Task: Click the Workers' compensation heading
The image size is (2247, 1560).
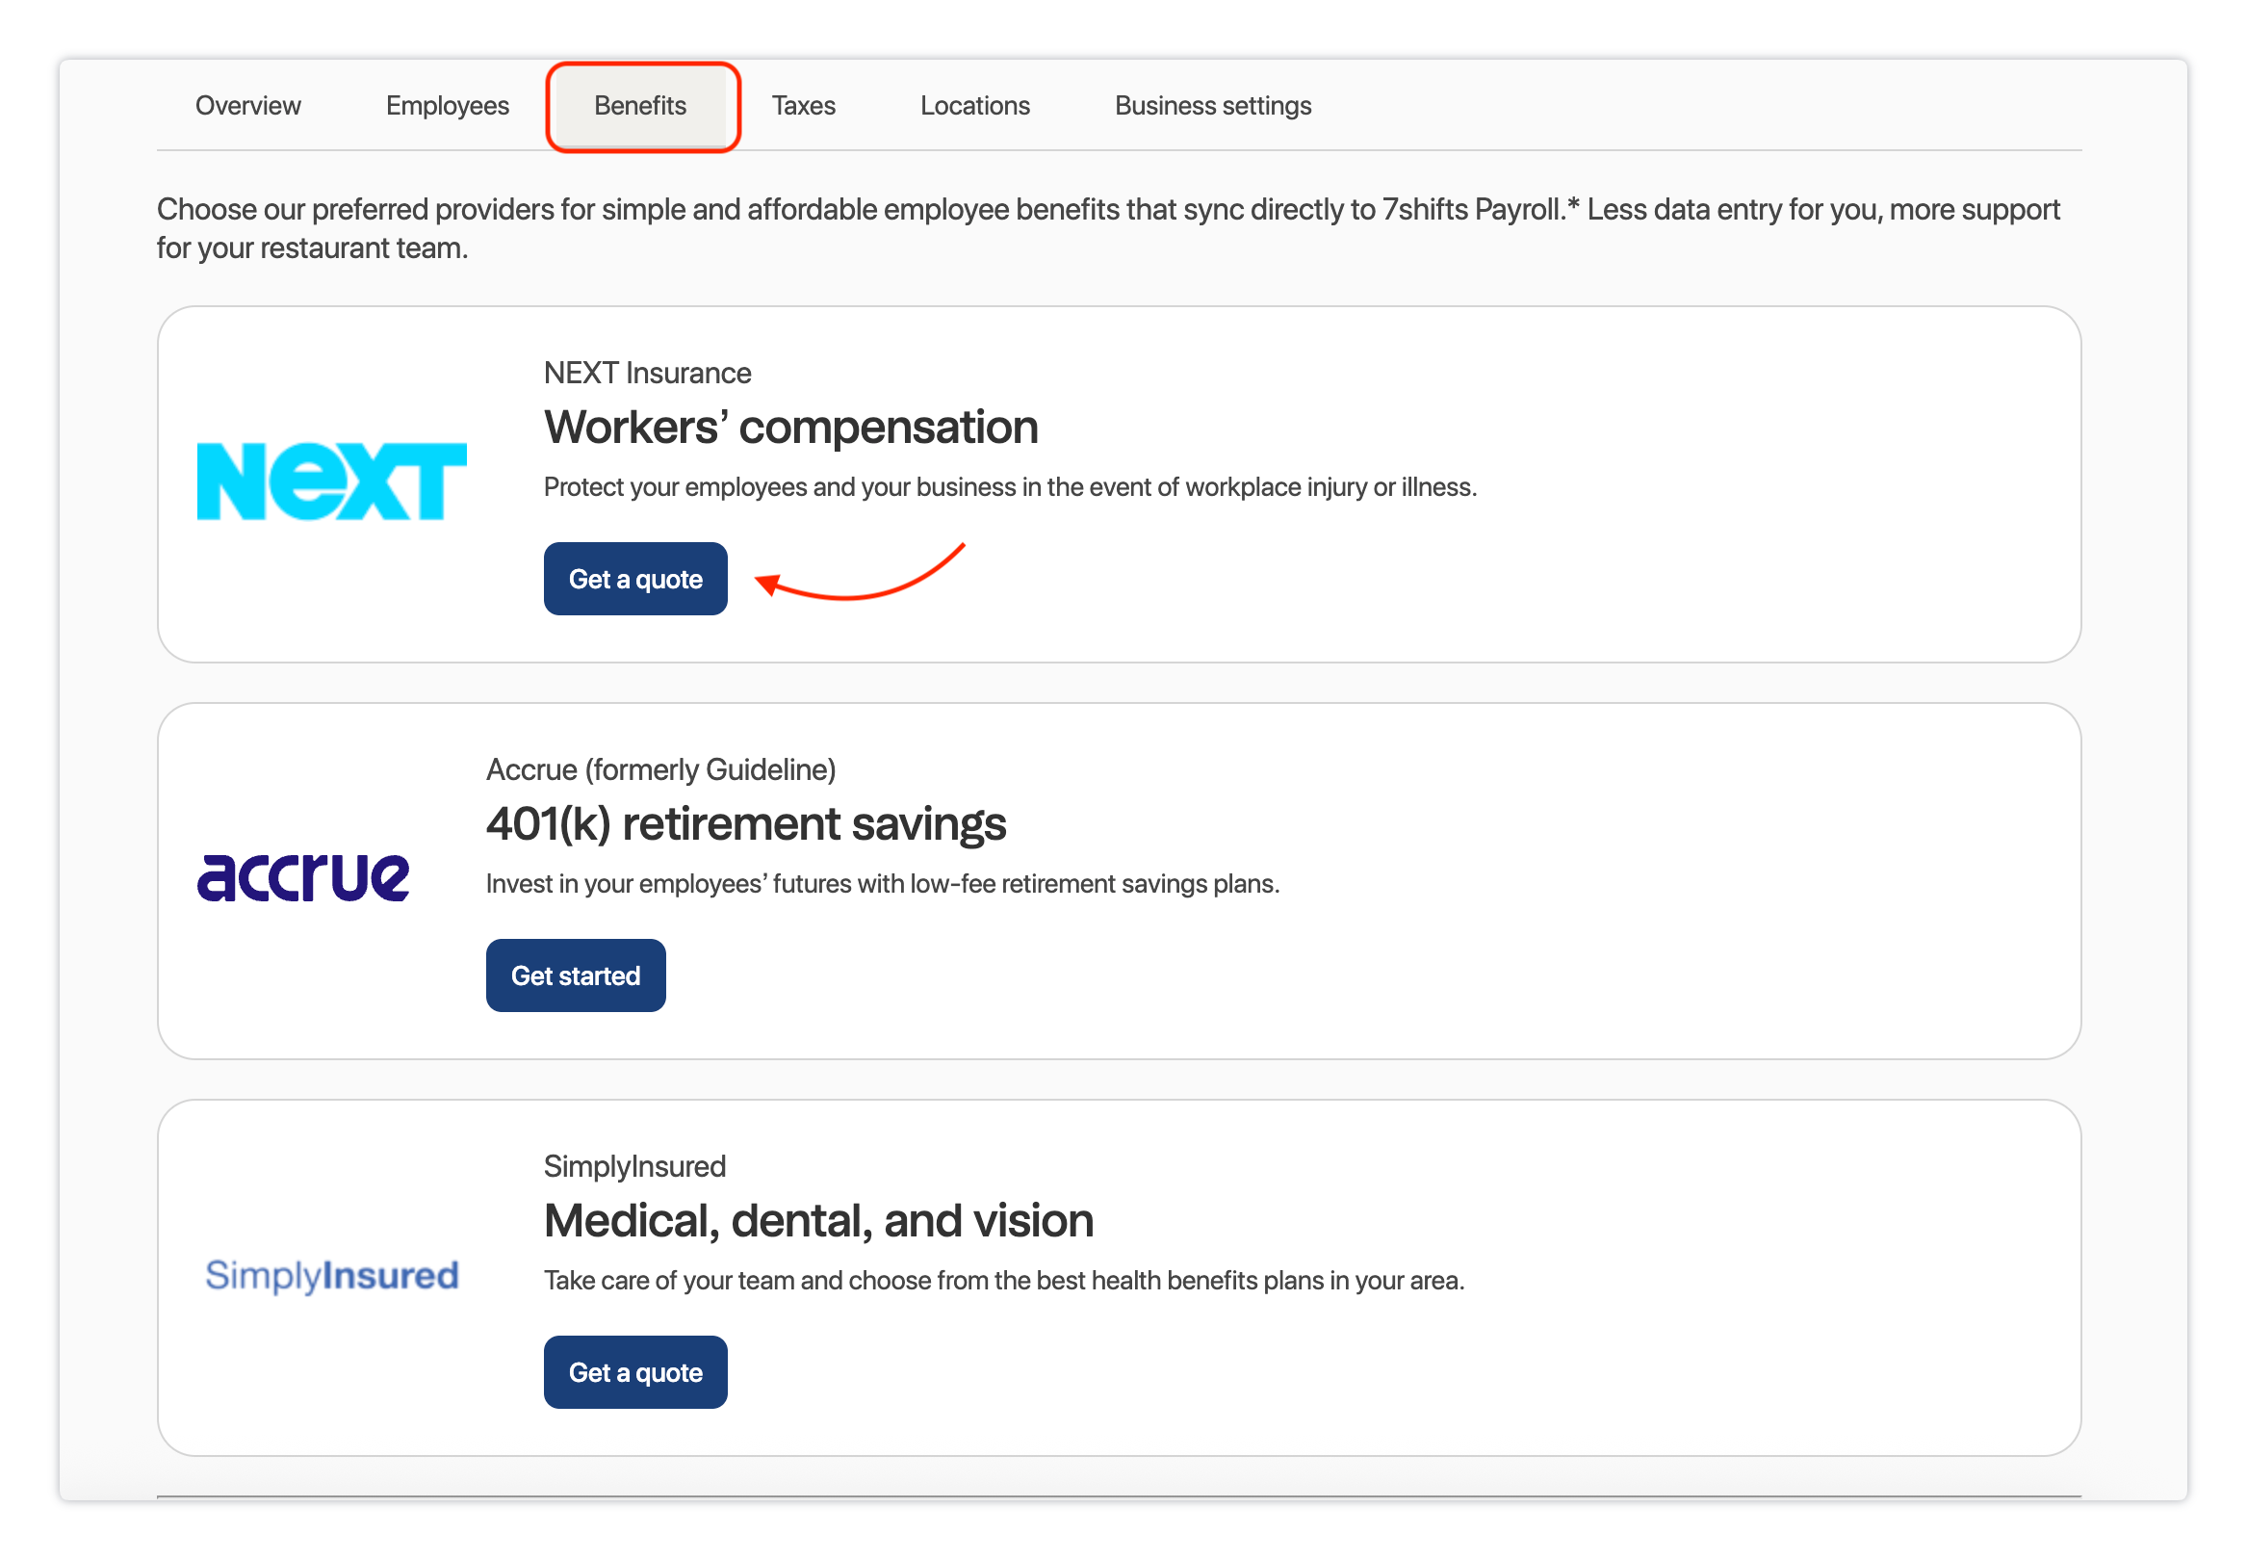Action: point(790,428)
